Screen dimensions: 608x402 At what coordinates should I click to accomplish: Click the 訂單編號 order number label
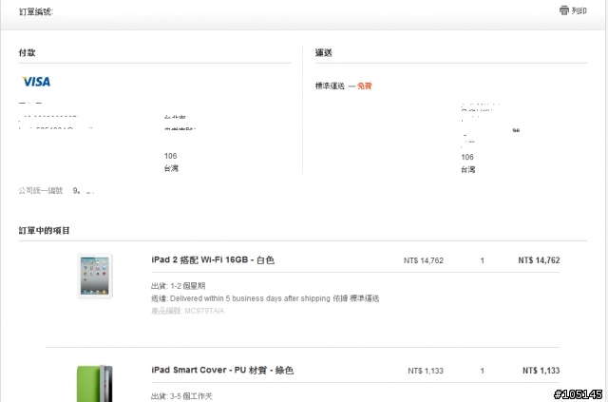click(x=36, y=11)
